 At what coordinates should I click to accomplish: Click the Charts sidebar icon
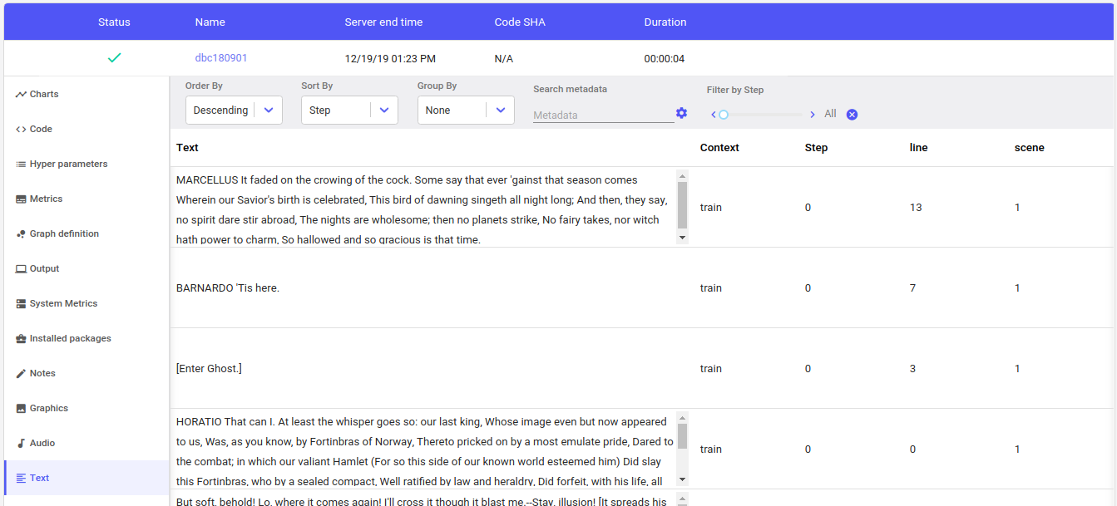click(x=21, y=94)
